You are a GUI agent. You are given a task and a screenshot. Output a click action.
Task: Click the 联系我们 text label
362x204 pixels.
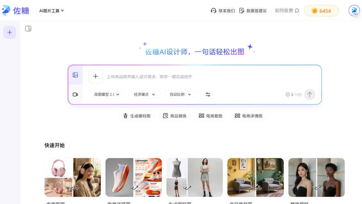point(227,11)
